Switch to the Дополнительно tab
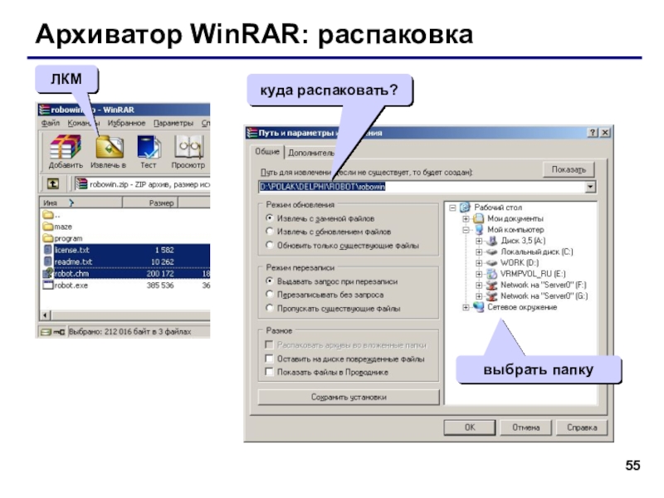 coord(311,153)
